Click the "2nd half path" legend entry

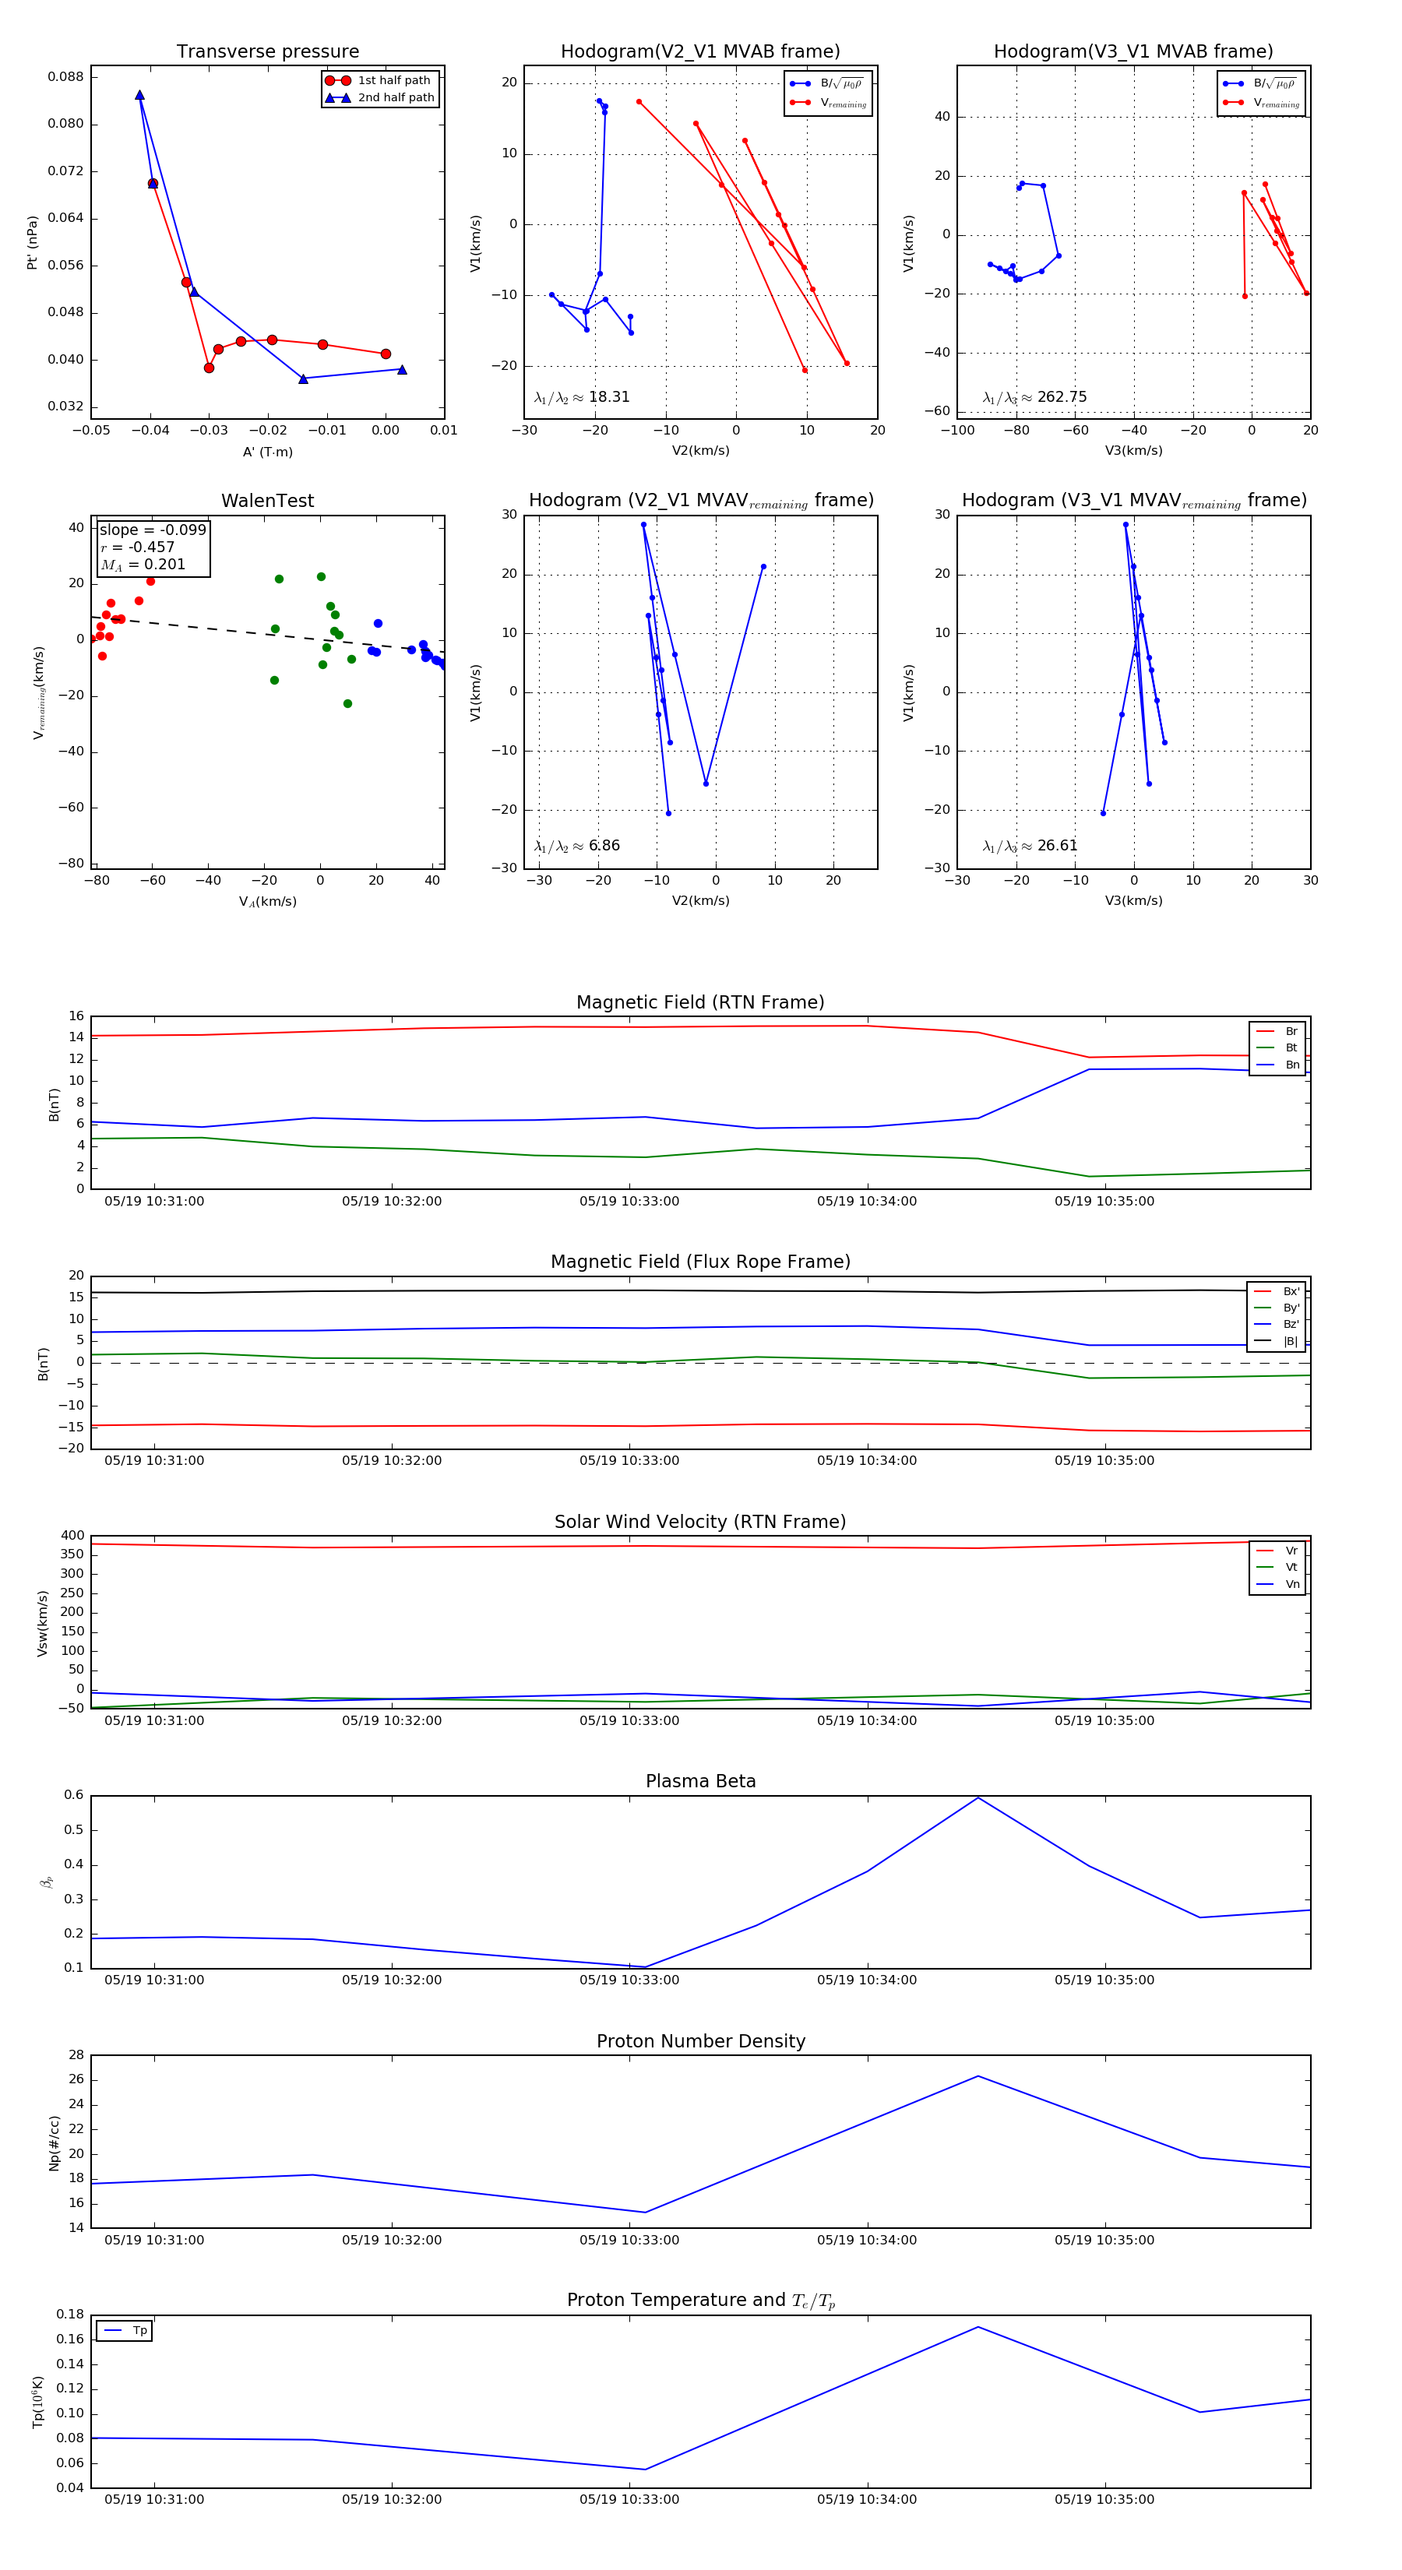click(x=380, y=98)
